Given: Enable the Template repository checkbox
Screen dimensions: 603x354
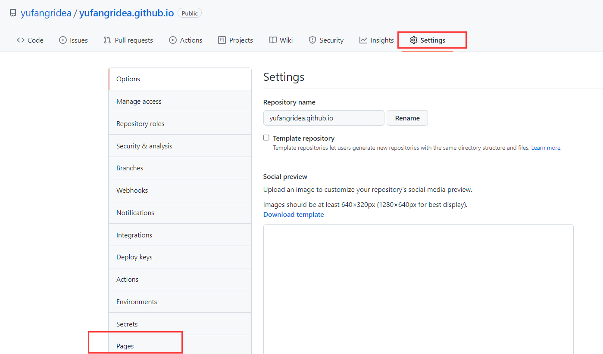Looking at the screenshot, I should point(266,138).
